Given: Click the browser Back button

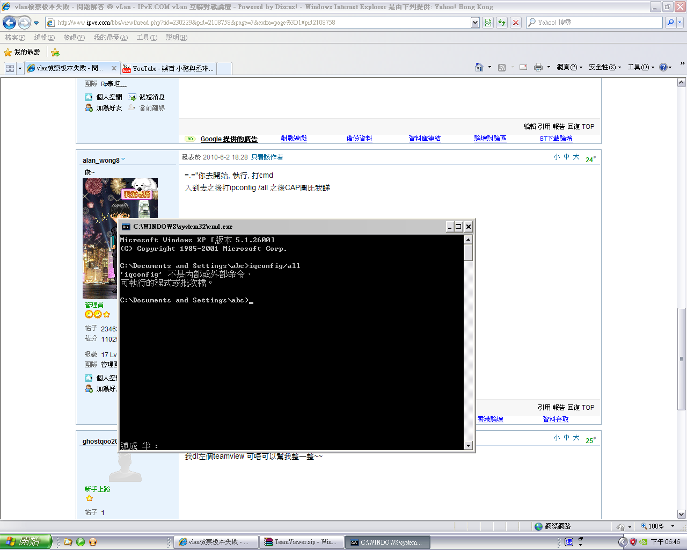Looking at the screenshot, I should [10, 23].
